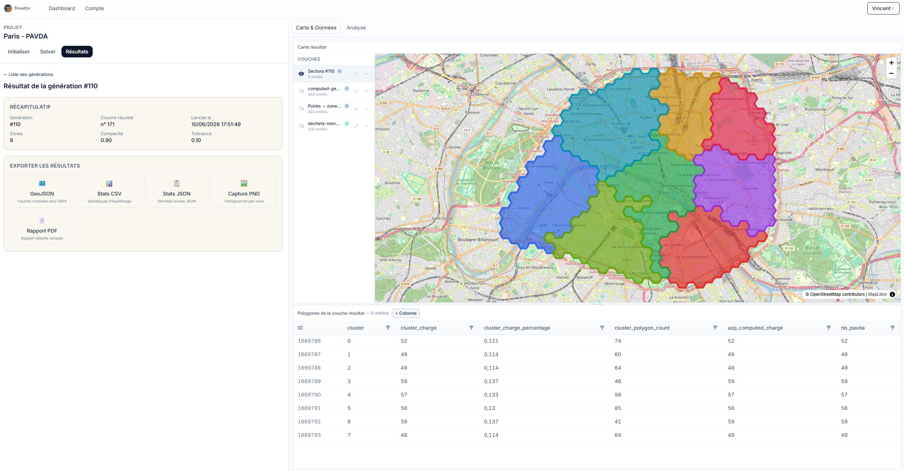This screenshot has width=904, height=471.
Task: Go back to Liste des générations
Action: [28, 75]
